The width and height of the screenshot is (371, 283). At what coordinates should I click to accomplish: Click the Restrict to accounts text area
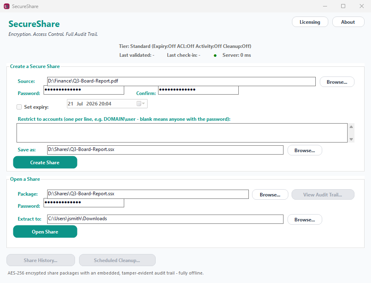click(x=182, y=133)
